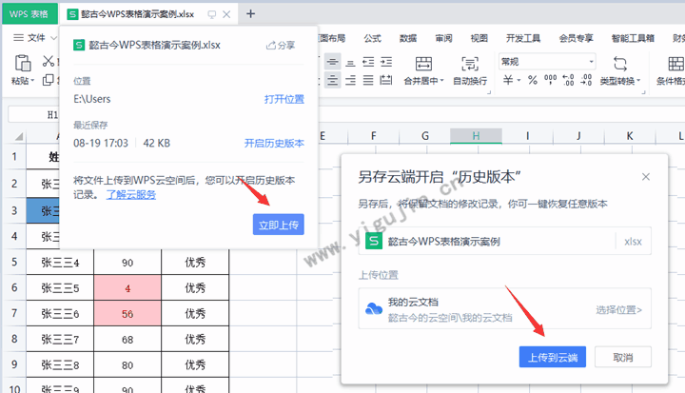Expand the 文件 menu chevron
The height and width of the screenshot is (393, 685).
(53, 38)
